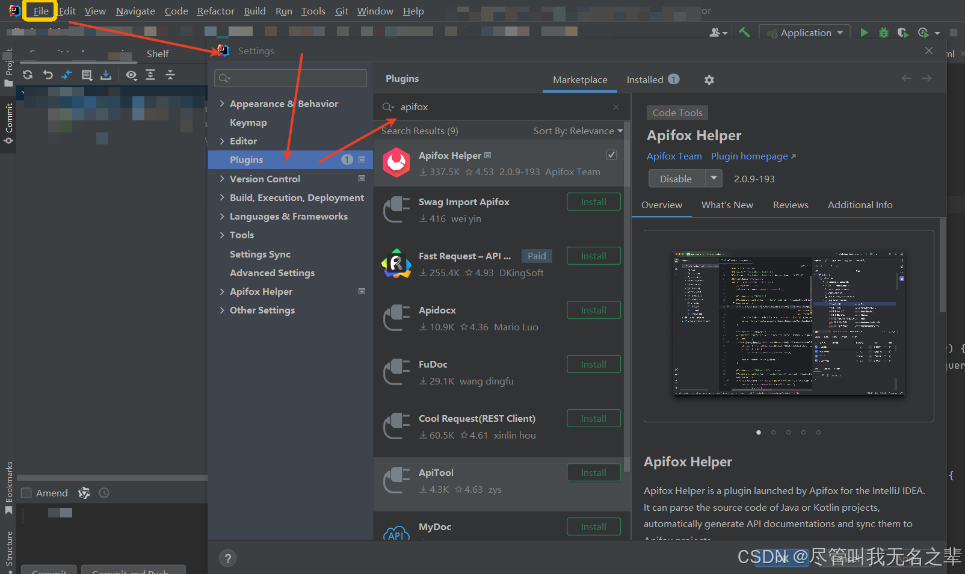Click the Settings help question mark

(x=227, y=558)
